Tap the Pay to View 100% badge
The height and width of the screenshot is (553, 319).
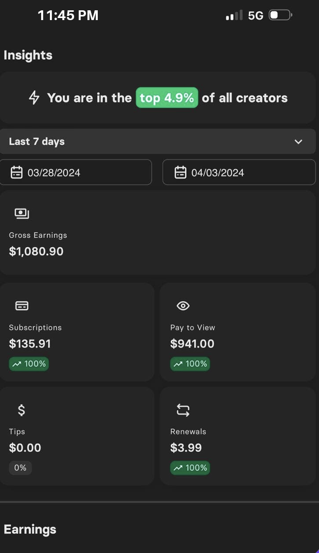coord(190,364)
